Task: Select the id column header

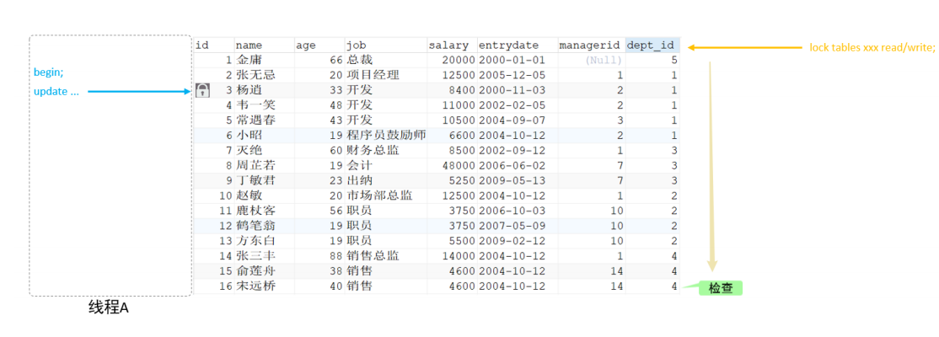Action: tap(213, 45)
